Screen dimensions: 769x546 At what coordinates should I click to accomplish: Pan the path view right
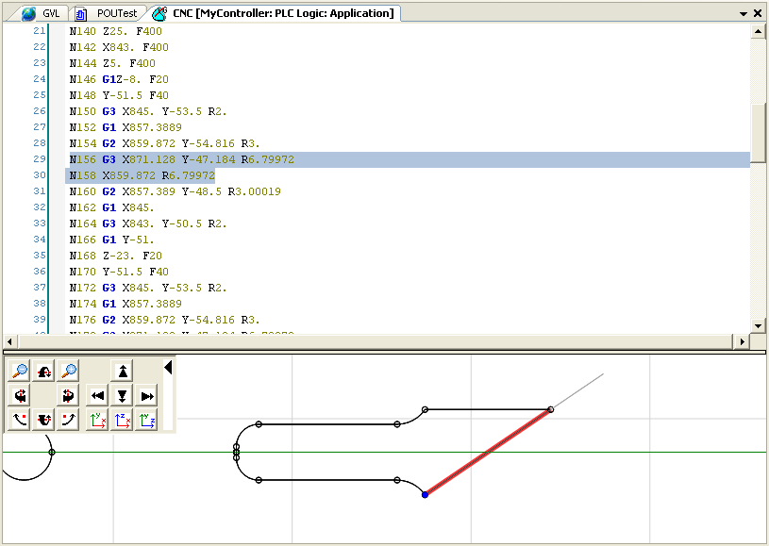tap(147, 395)
